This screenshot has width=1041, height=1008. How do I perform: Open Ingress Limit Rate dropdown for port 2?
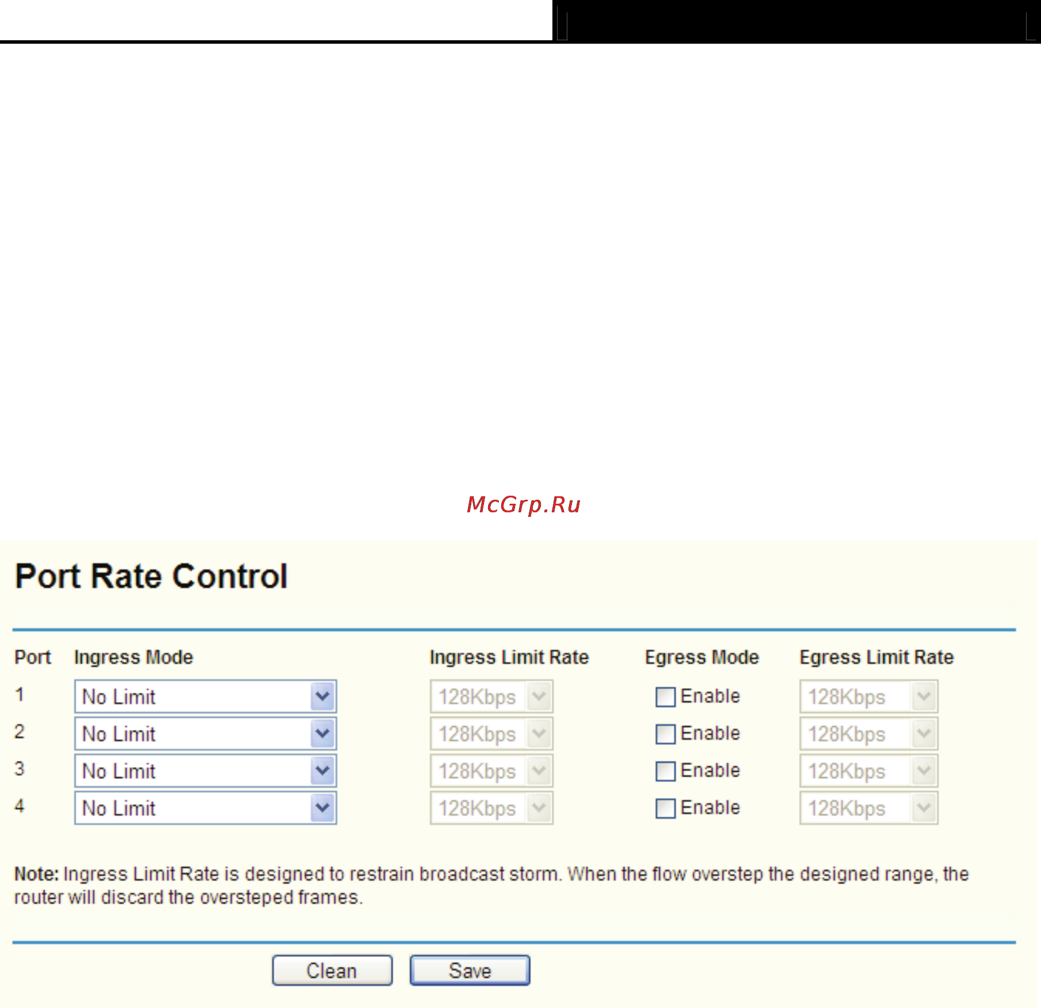click(x=491, y=734)
